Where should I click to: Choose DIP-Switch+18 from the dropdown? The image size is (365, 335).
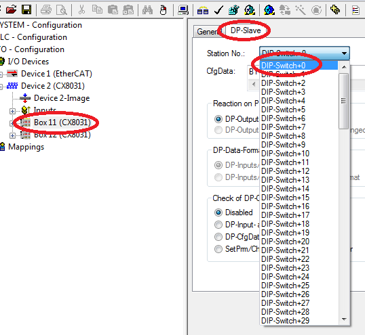(299, 224)
